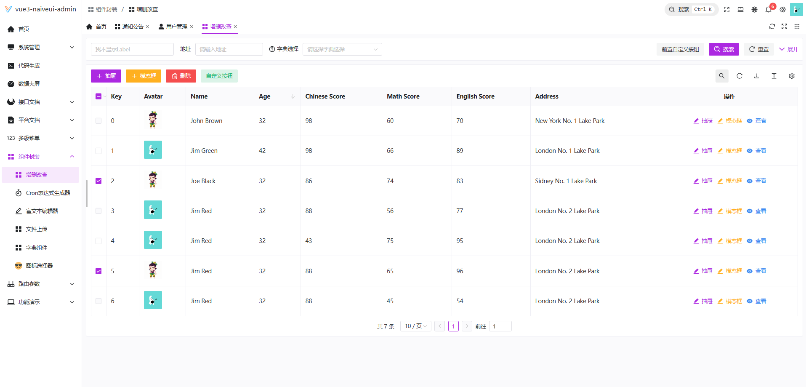Click the refresh icon on the tab bar
The height and width of the screenshot is (387, 806).
pyautogui.click(x=772, y=26)
